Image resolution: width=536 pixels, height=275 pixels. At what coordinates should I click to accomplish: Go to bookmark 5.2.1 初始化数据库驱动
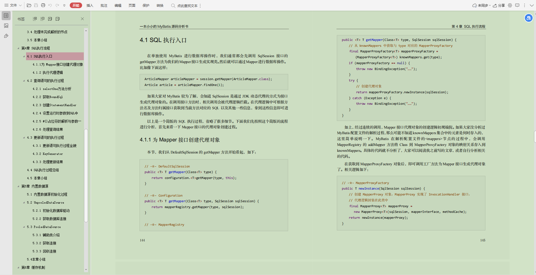pos(51,211)
